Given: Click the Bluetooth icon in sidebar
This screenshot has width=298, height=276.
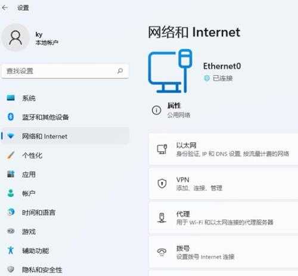Looking at the screenshot, I should (x=11, y=117).
